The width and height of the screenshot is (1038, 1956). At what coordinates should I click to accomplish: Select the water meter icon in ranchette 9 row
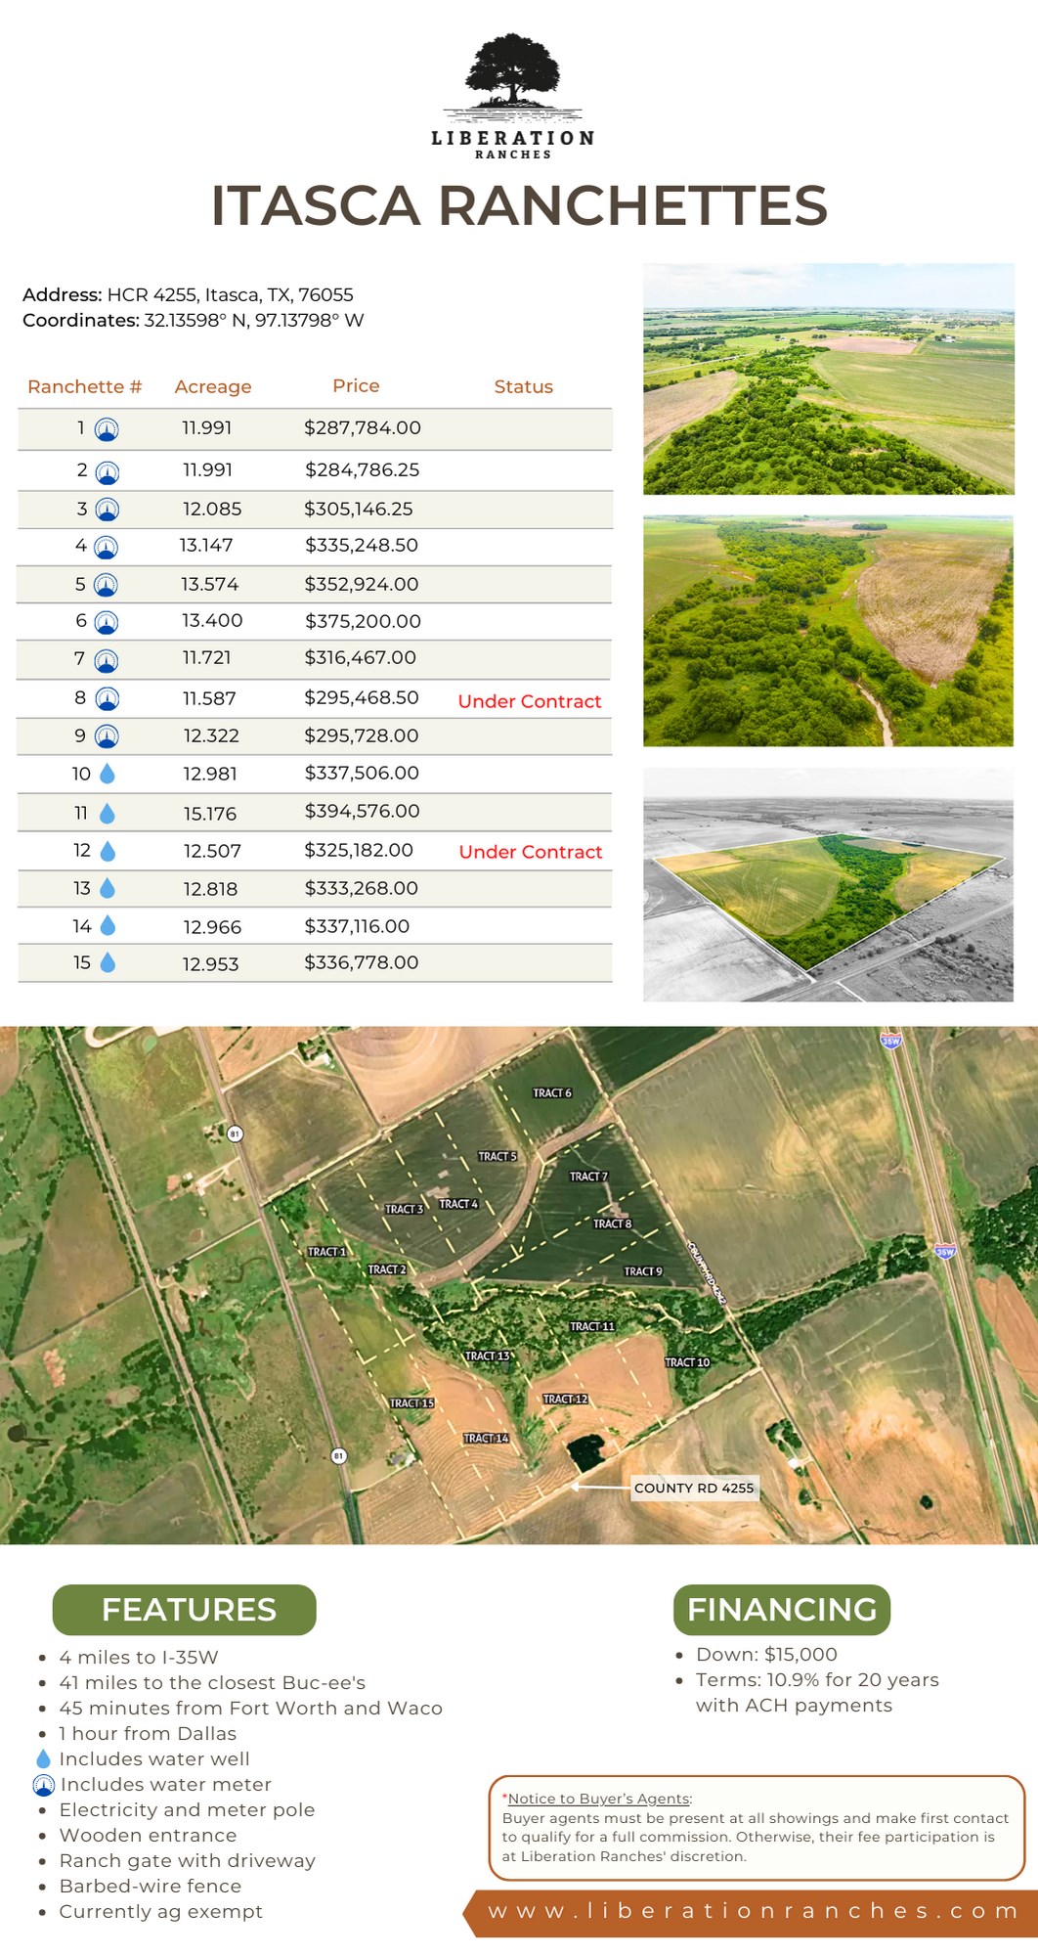point(107,736)
